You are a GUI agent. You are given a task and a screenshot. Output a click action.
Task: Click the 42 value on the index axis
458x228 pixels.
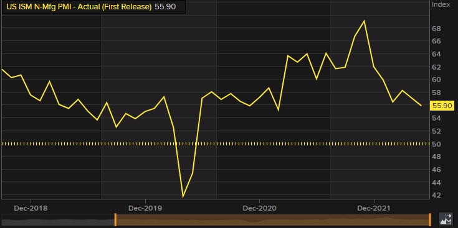pyautogui.click(x=437, y=195)
